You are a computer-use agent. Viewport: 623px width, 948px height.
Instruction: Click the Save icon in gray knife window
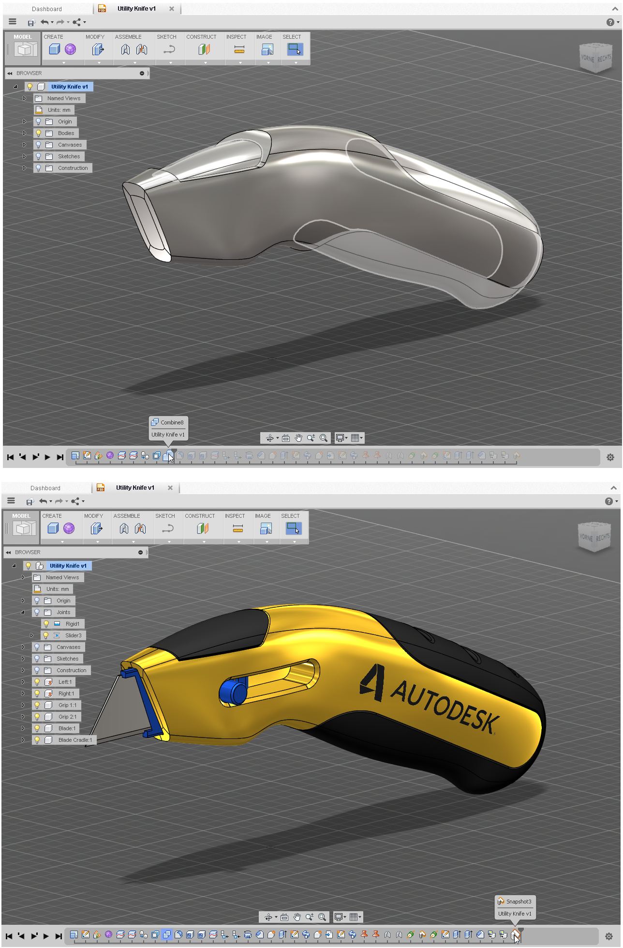coord(31,22)
